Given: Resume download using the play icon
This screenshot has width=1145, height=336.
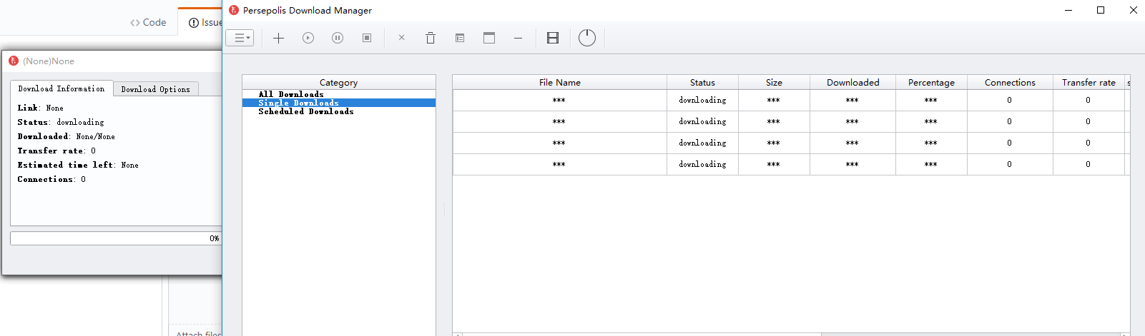Looking at the screenshot, I should point(308,38).
